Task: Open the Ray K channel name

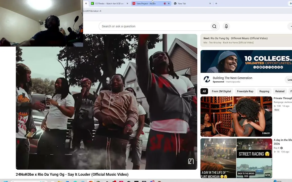Action: (x=277, y=148)
